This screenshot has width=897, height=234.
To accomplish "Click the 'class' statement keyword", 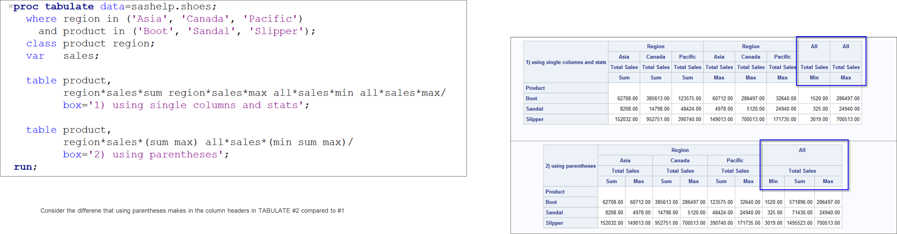I will click(x=41, y=44).
